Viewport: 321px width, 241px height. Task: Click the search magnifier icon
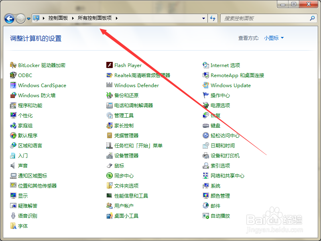click(312, 18)
